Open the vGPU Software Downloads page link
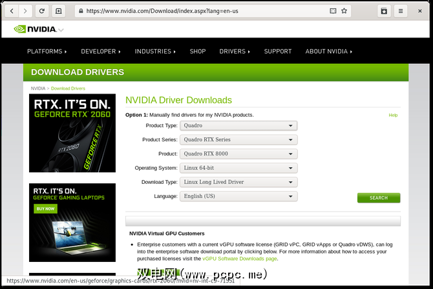 point(239,259)
